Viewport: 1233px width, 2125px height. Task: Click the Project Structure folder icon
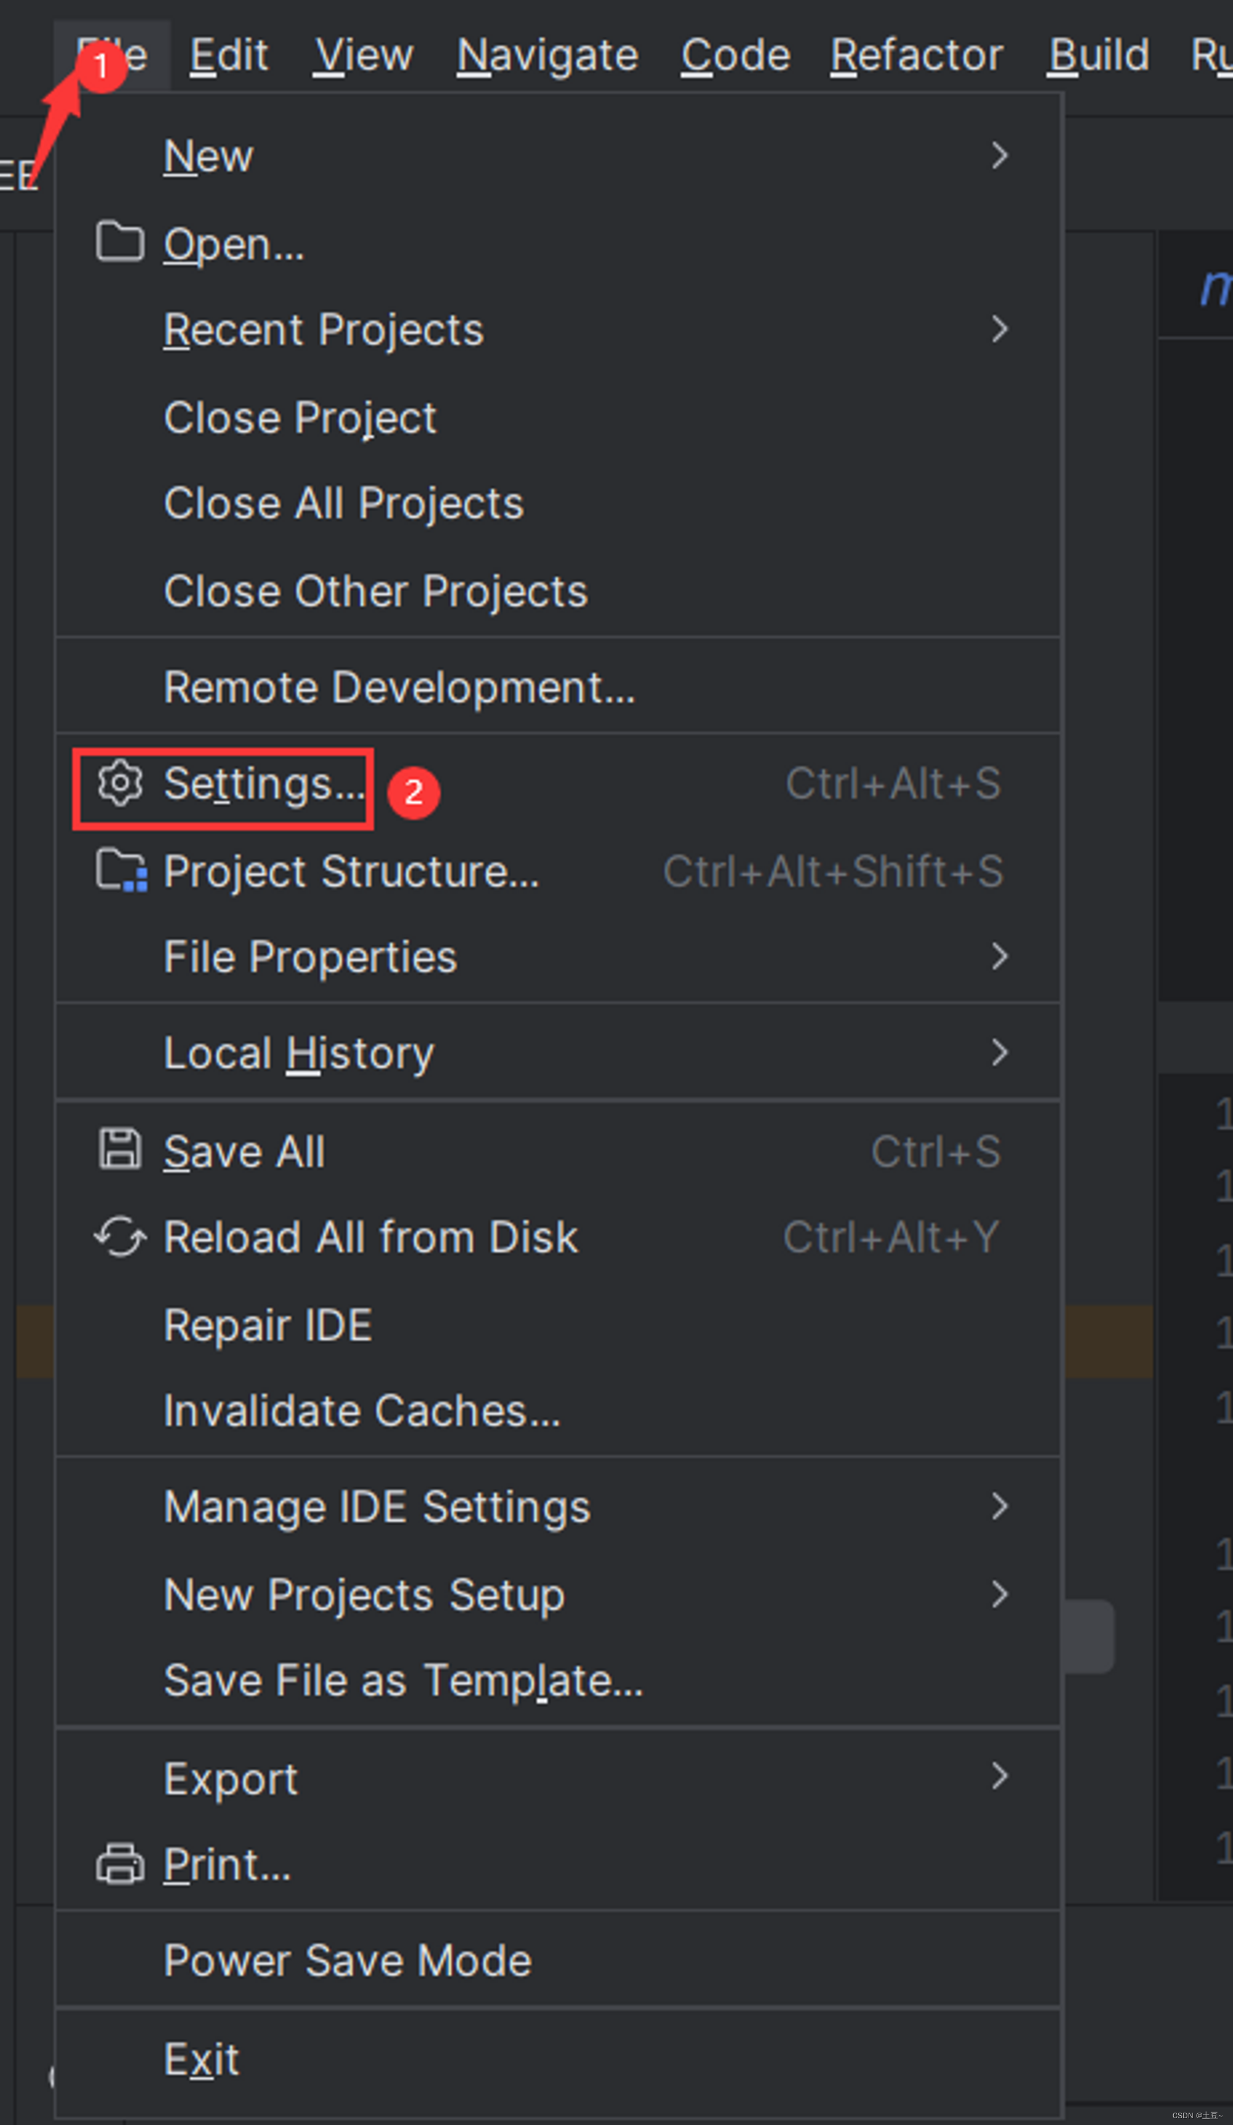point(120,871)
